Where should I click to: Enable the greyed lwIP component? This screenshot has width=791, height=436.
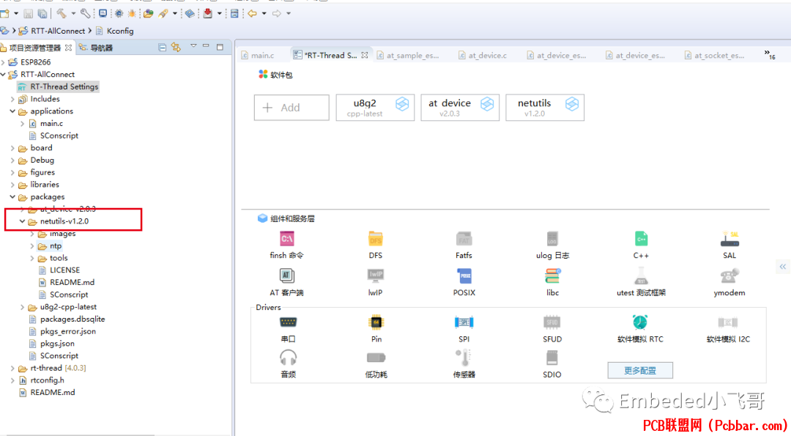tap(375, 276)
